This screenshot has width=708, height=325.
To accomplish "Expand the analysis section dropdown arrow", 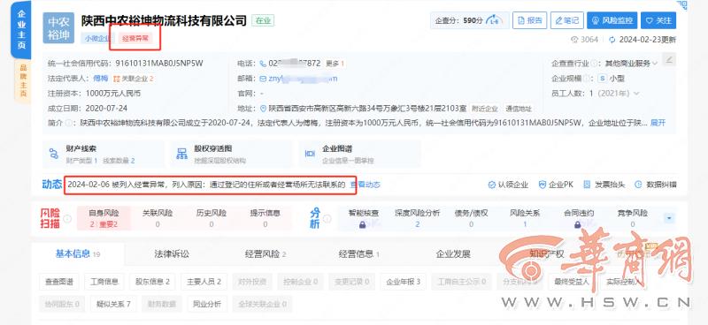I will [669, 218].
